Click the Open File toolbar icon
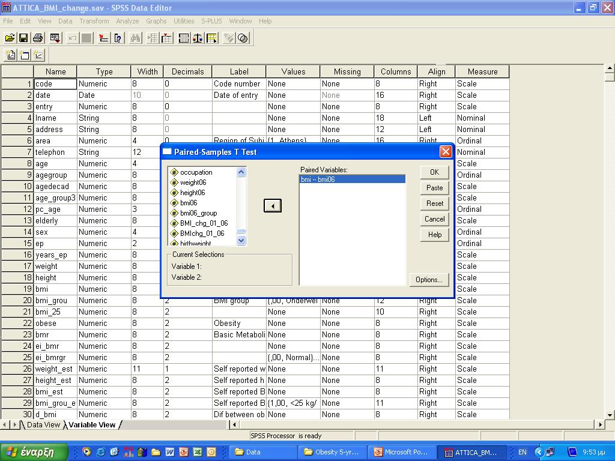The width and height of the screenshot is (615, 461). click(x=10, y=38)
